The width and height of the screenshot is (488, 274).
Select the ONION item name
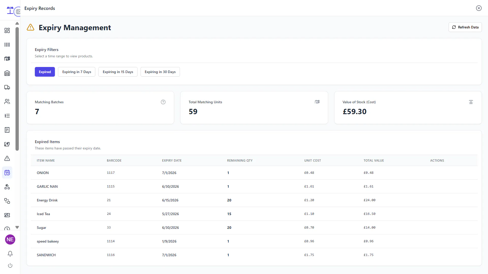click(43, 173)
